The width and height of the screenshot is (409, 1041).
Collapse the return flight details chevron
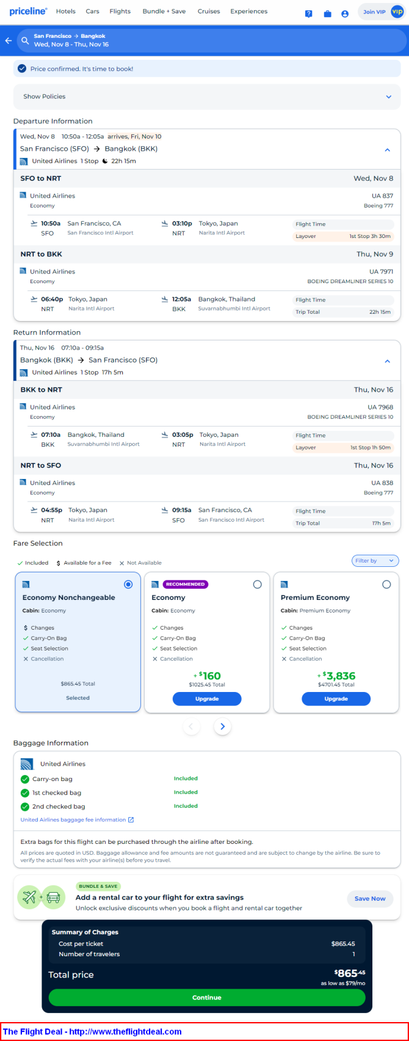387,361
